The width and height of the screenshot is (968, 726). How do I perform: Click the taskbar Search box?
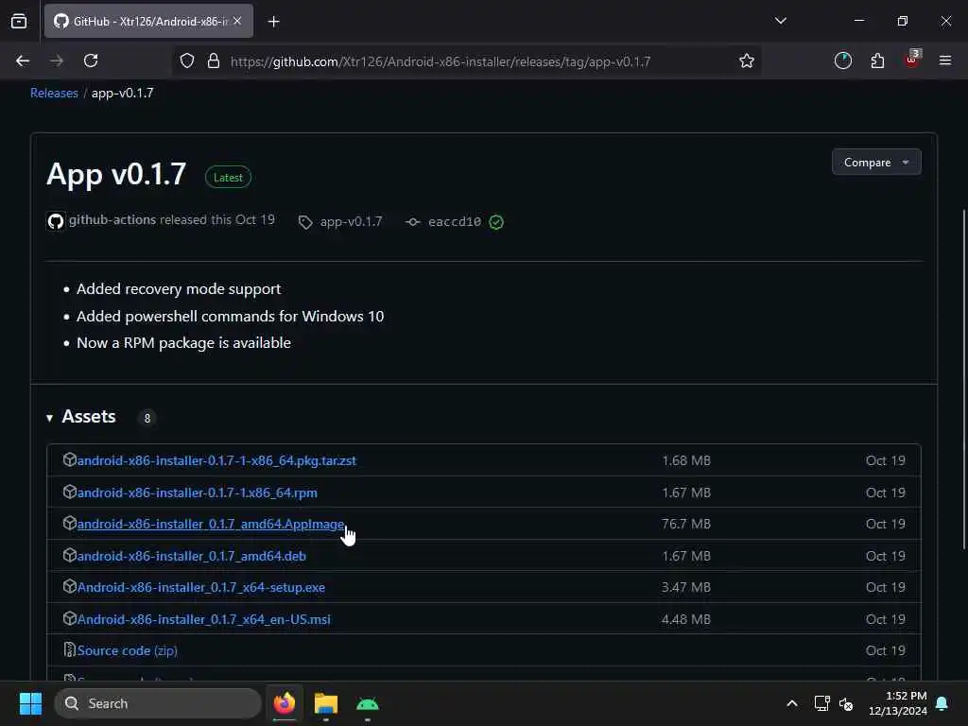point(158,703)
